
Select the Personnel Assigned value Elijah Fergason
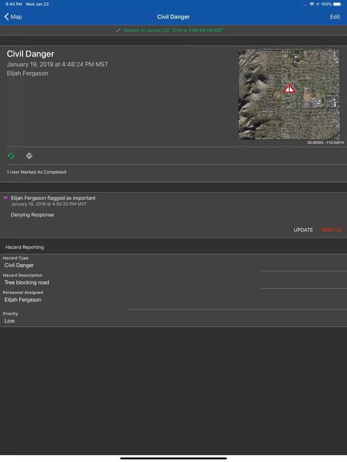pos(23,300)
